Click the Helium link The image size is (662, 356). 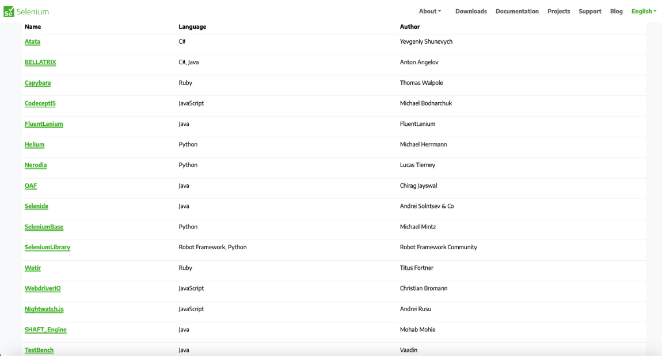click(x=35, y=145)
